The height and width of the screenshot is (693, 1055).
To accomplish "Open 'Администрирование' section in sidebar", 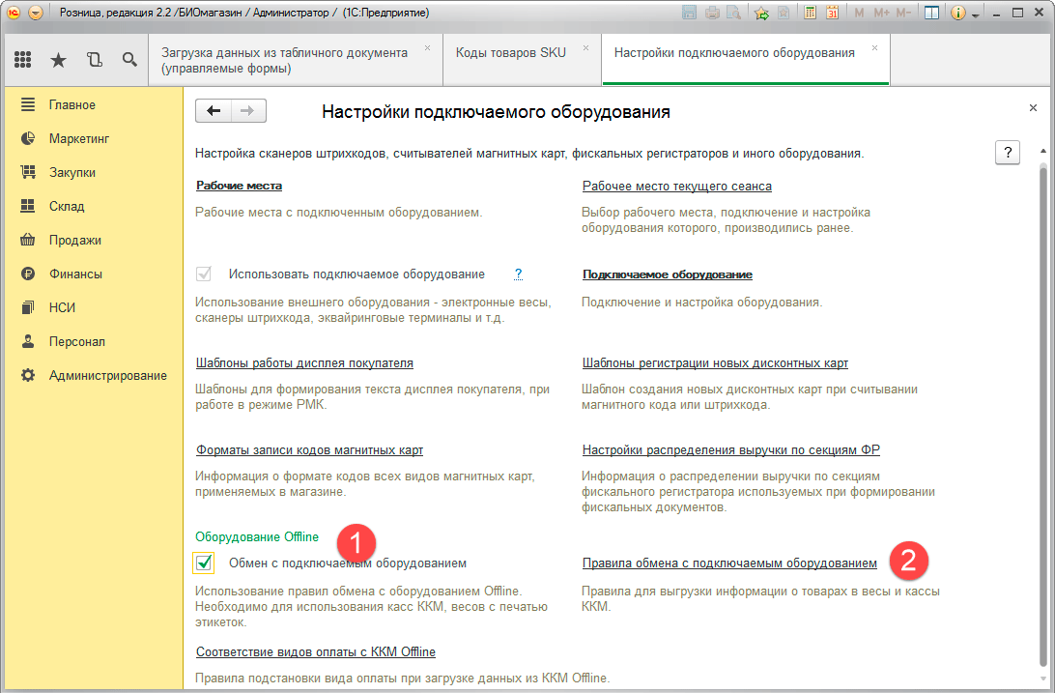I will (x=107, y=375).
